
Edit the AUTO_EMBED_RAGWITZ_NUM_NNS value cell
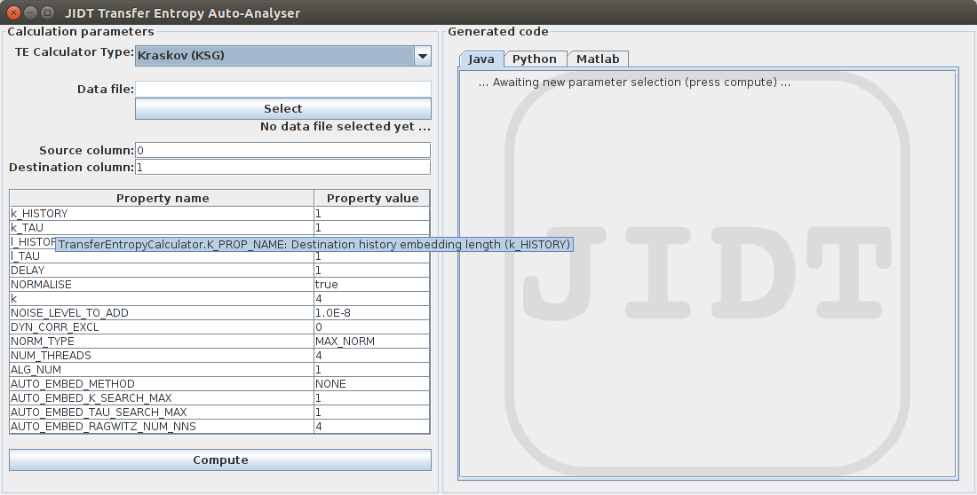point(372,427)
